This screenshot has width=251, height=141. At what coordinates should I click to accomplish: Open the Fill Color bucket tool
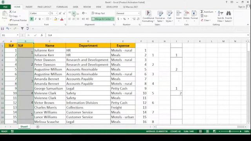point(56,19)
